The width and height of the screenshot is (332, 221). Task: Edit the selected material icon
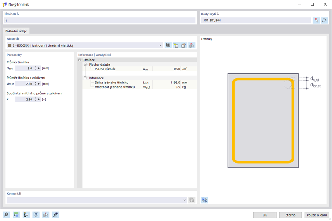[x=183, y=45]
